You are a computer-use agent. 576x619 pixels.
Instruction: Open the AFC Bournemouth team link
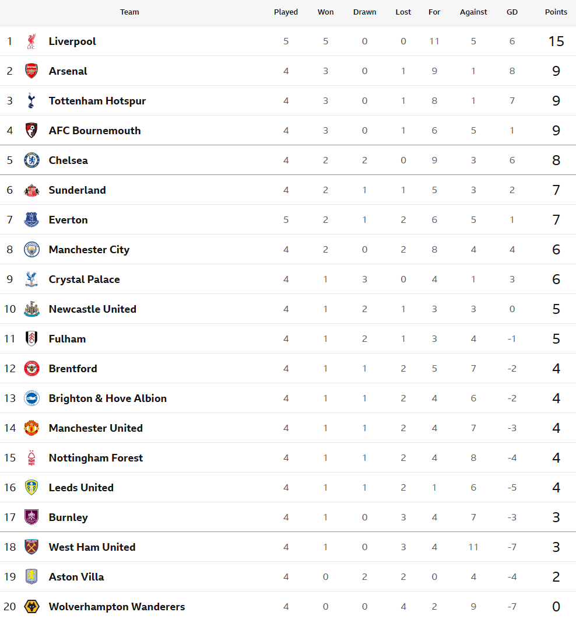point(94,131)
